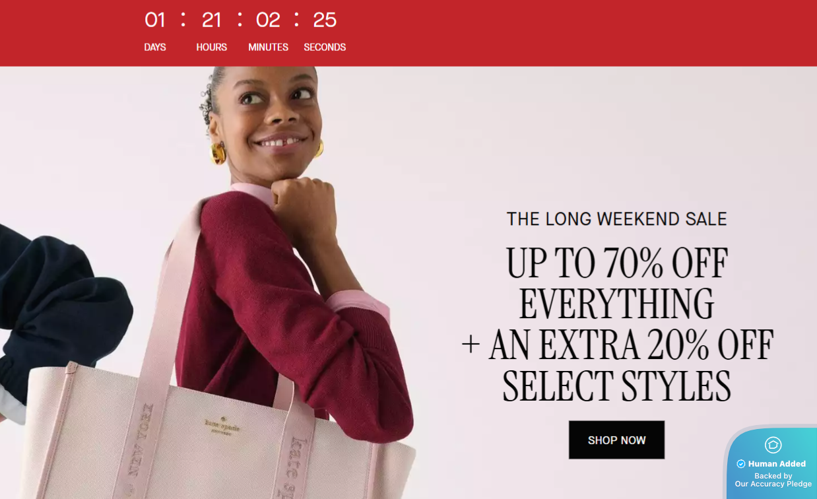Click the circular logo icon in the Human Added badge
Viewport: 817px width, 499px height.
point(773,445)
